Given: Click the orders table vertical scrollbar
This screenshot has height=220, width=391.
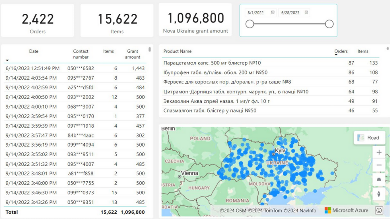Looking at the screenshot, I should [150, 50].
